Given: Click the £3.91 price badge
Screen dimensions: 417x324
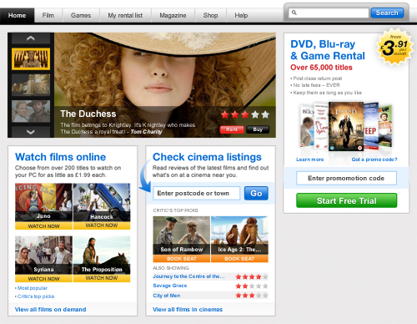Looking at the screenshot, I should click(394, 47).
